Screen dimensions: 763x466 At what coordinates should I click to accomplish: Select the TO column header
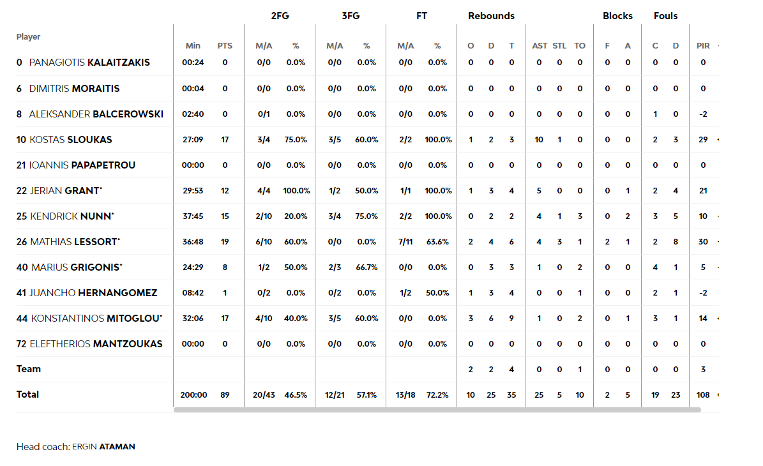[x=580, y=46]
